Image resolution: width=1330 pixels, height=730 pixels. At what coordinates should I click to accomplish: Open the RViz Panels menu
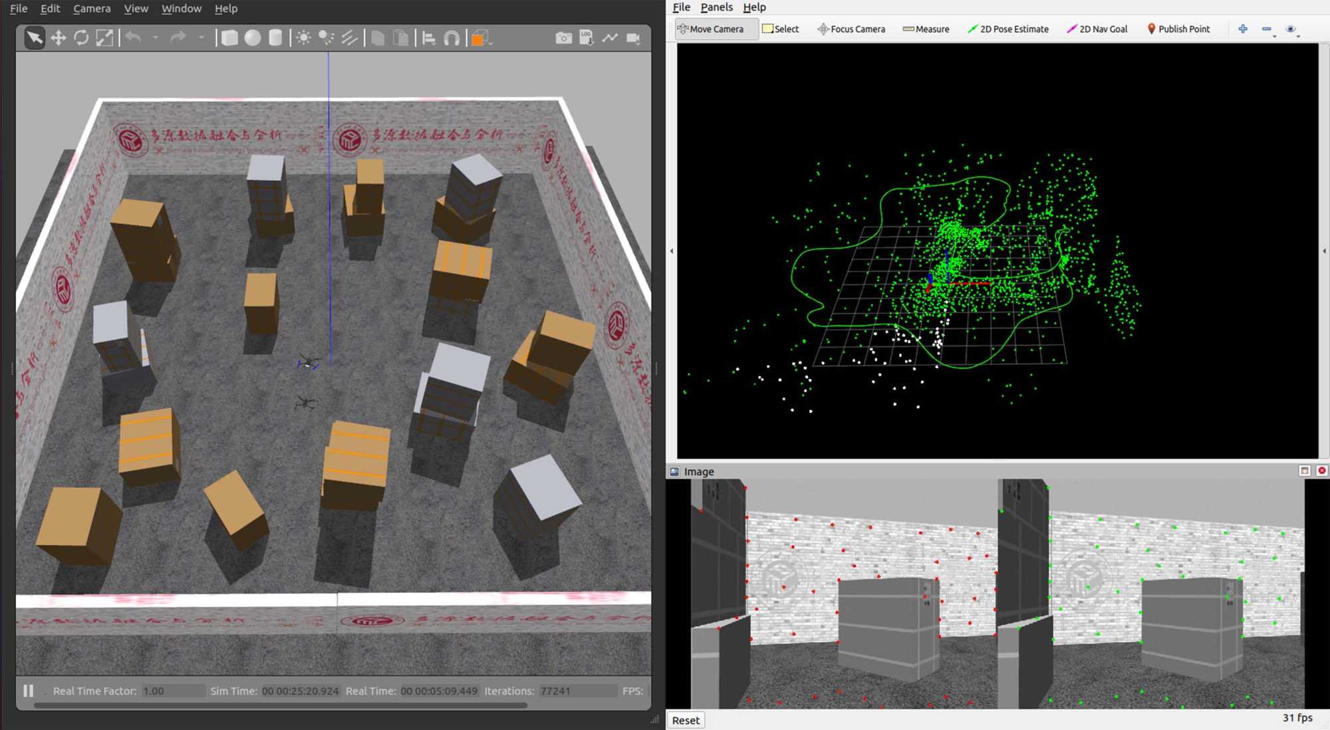pyautogui.click(x=716, y=7)
